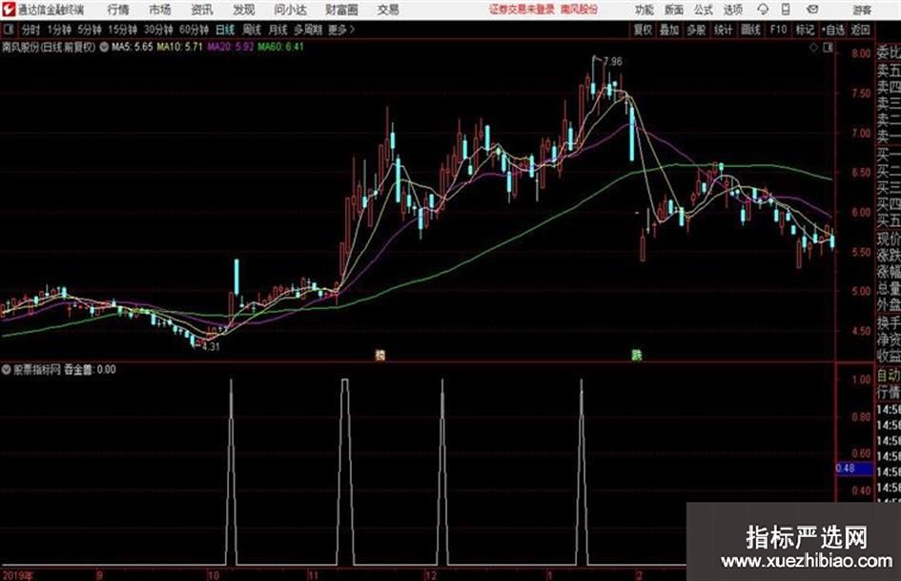Open the 问小达 menu
This screenshot has width=901, height=581.
(x=290, y=10)
